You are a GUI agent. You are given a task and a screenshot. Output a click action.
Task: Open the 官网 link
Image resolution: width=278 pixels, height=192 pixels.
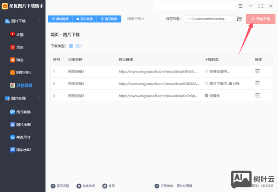pyautogui.click(x=109, y=186)
